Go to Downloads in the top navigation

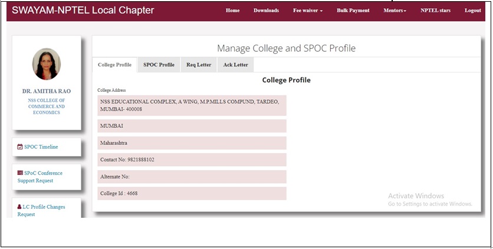click(267, 11)
